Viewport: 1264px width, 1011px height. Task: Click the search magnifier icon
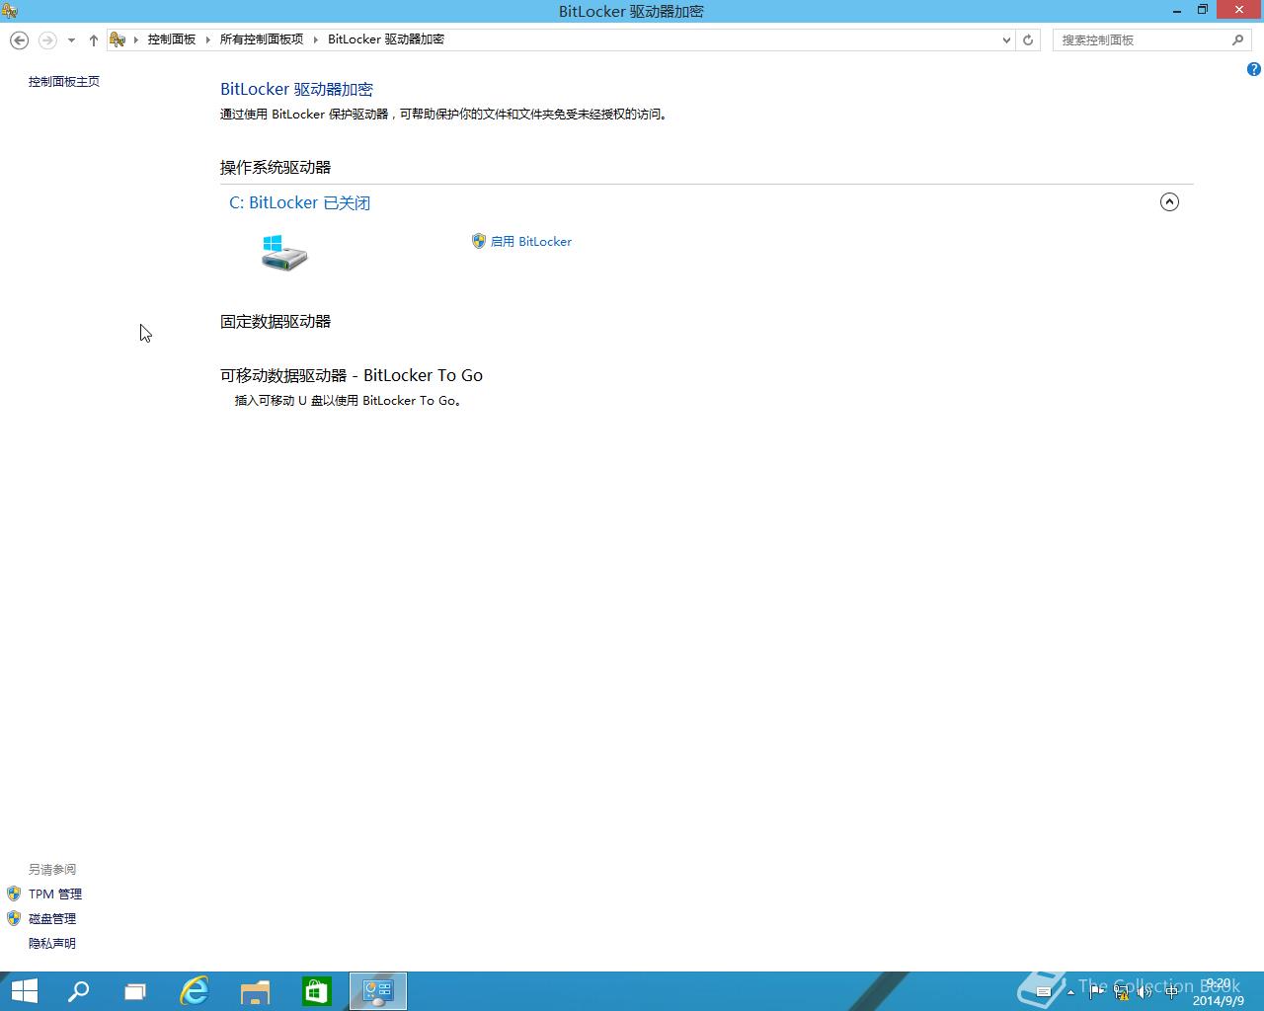click(1237, 39)
